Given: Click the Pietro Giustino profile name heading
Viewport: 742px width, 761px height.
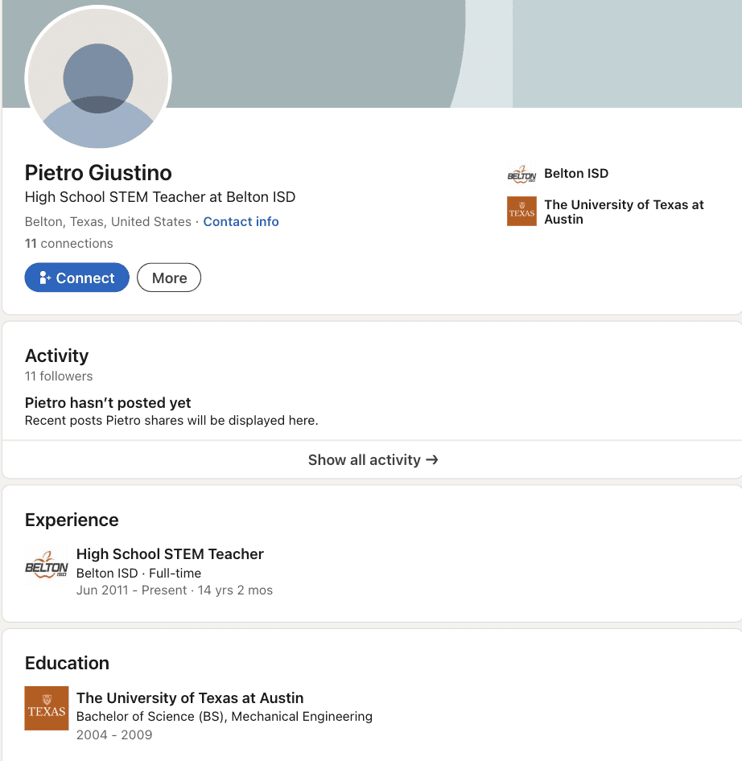Looking at the screenshot, I should [x=98, y=173].
